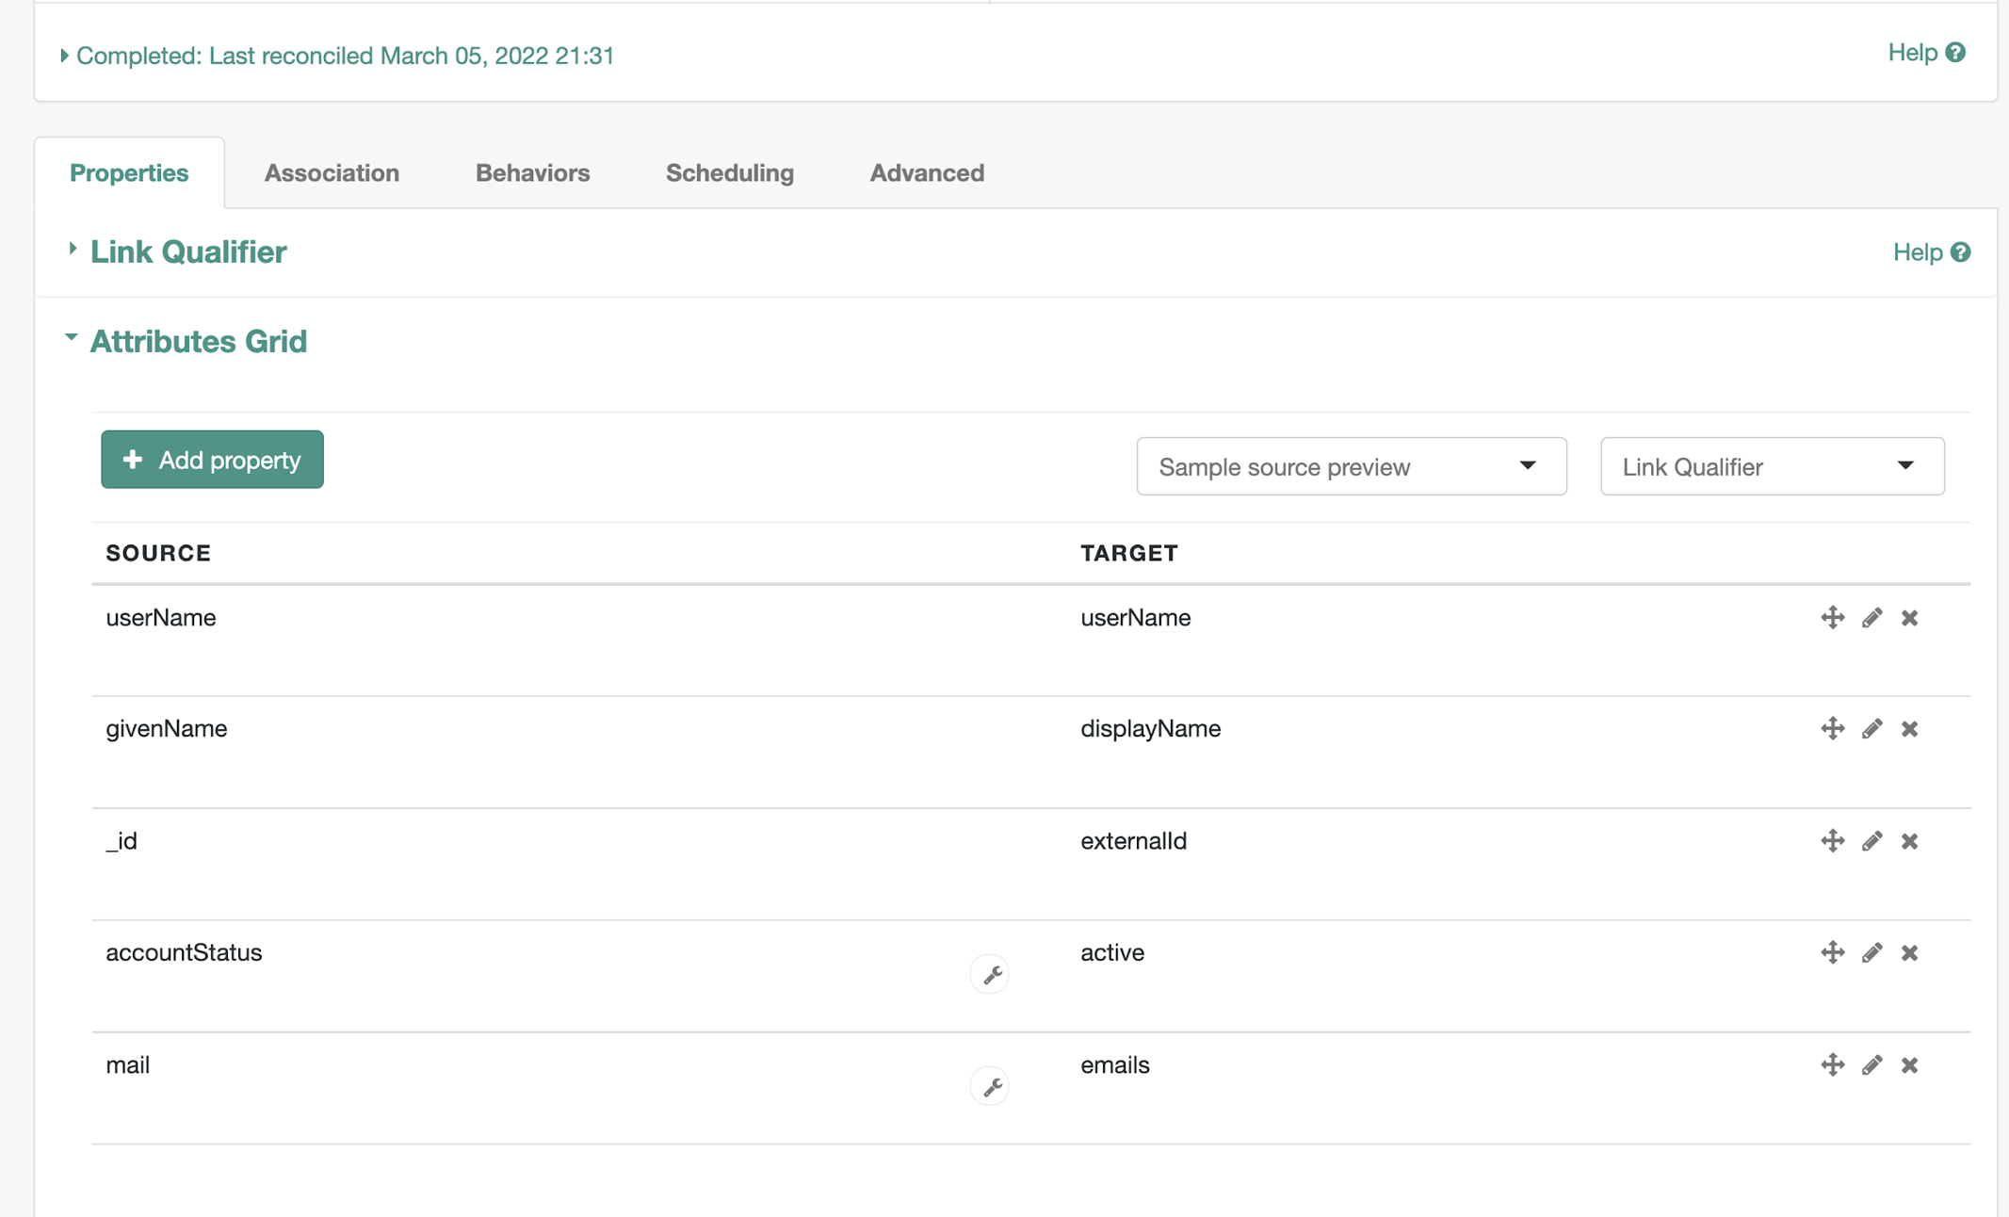
Task: Remove the accountStatus to active mapping
Action: point(1909,953)
